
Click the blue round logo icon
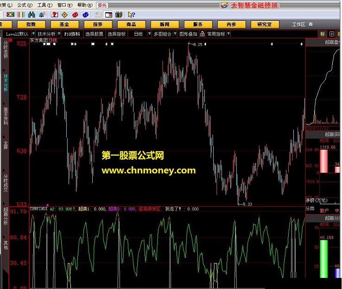[x=85, y=15]
